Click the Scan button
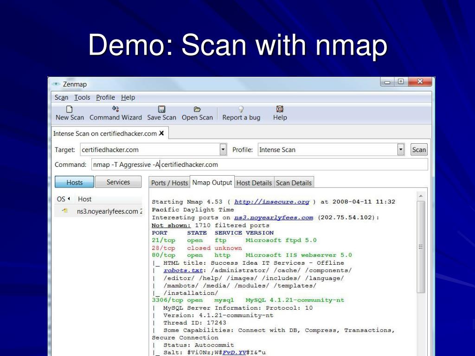The height and width of the screenshot is (356, 475). click(x=419, y=150)
